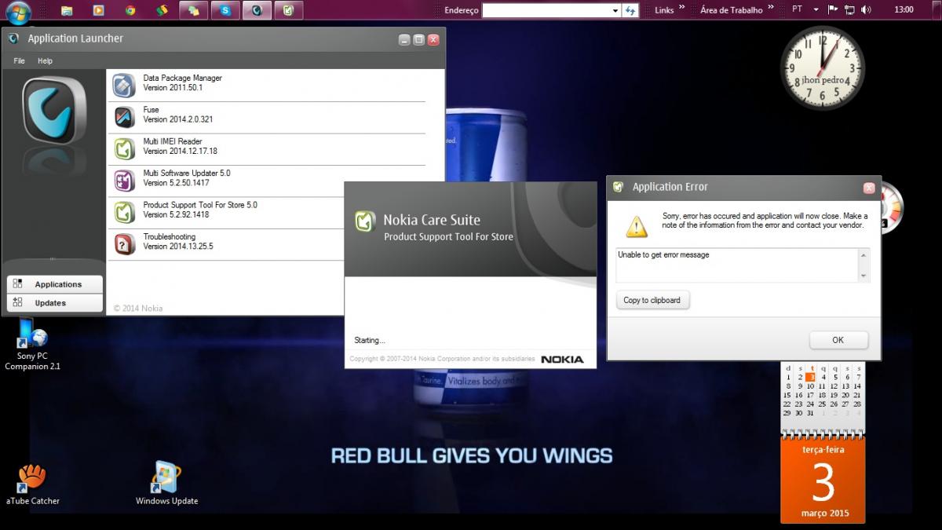Close the Application Error dialog
The width and height of the screenshot is (942, 530).
click(x=868, y=188)
